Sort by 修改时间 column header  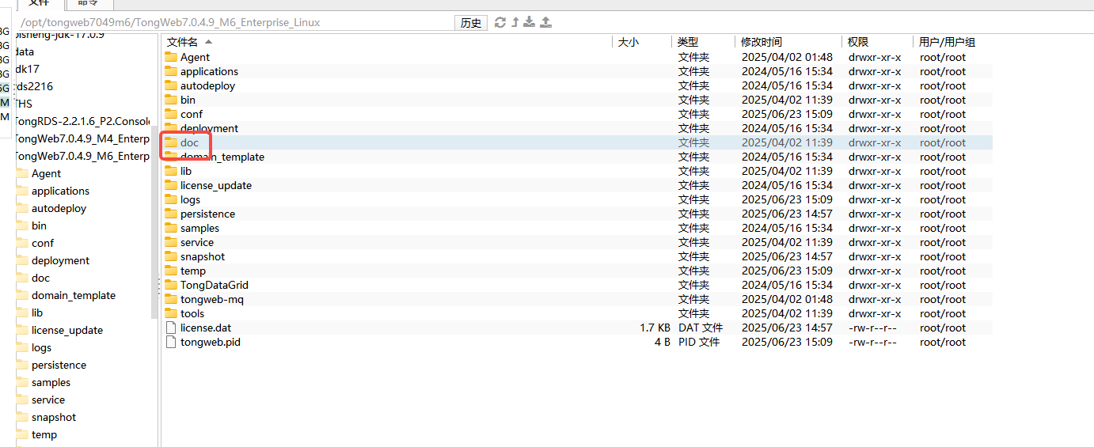pyautogui.click(x=762, y=42)
